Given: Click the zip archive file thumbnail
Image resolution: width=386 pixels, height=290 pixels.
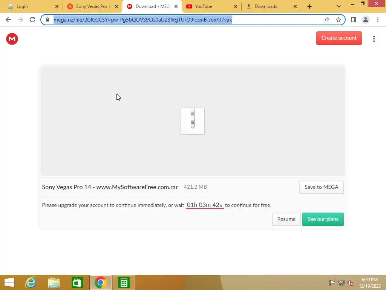Looking at the screenshot, I should point(193,121).
